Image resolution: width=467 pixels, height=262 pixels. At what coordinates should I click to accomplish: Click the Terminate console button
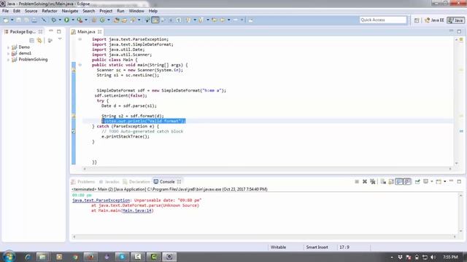(357, 181)
